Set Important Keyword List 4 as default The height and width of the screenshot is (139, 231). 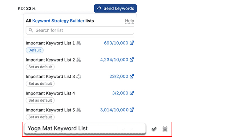[x=40, y=100]
